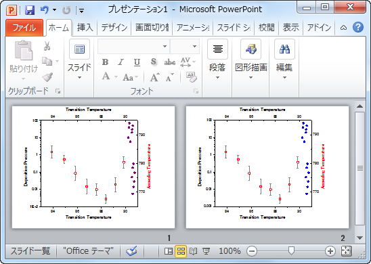The image size is (371, 264).
Task: Increase font size with the larger A icon
Action: tap(155, 77)
